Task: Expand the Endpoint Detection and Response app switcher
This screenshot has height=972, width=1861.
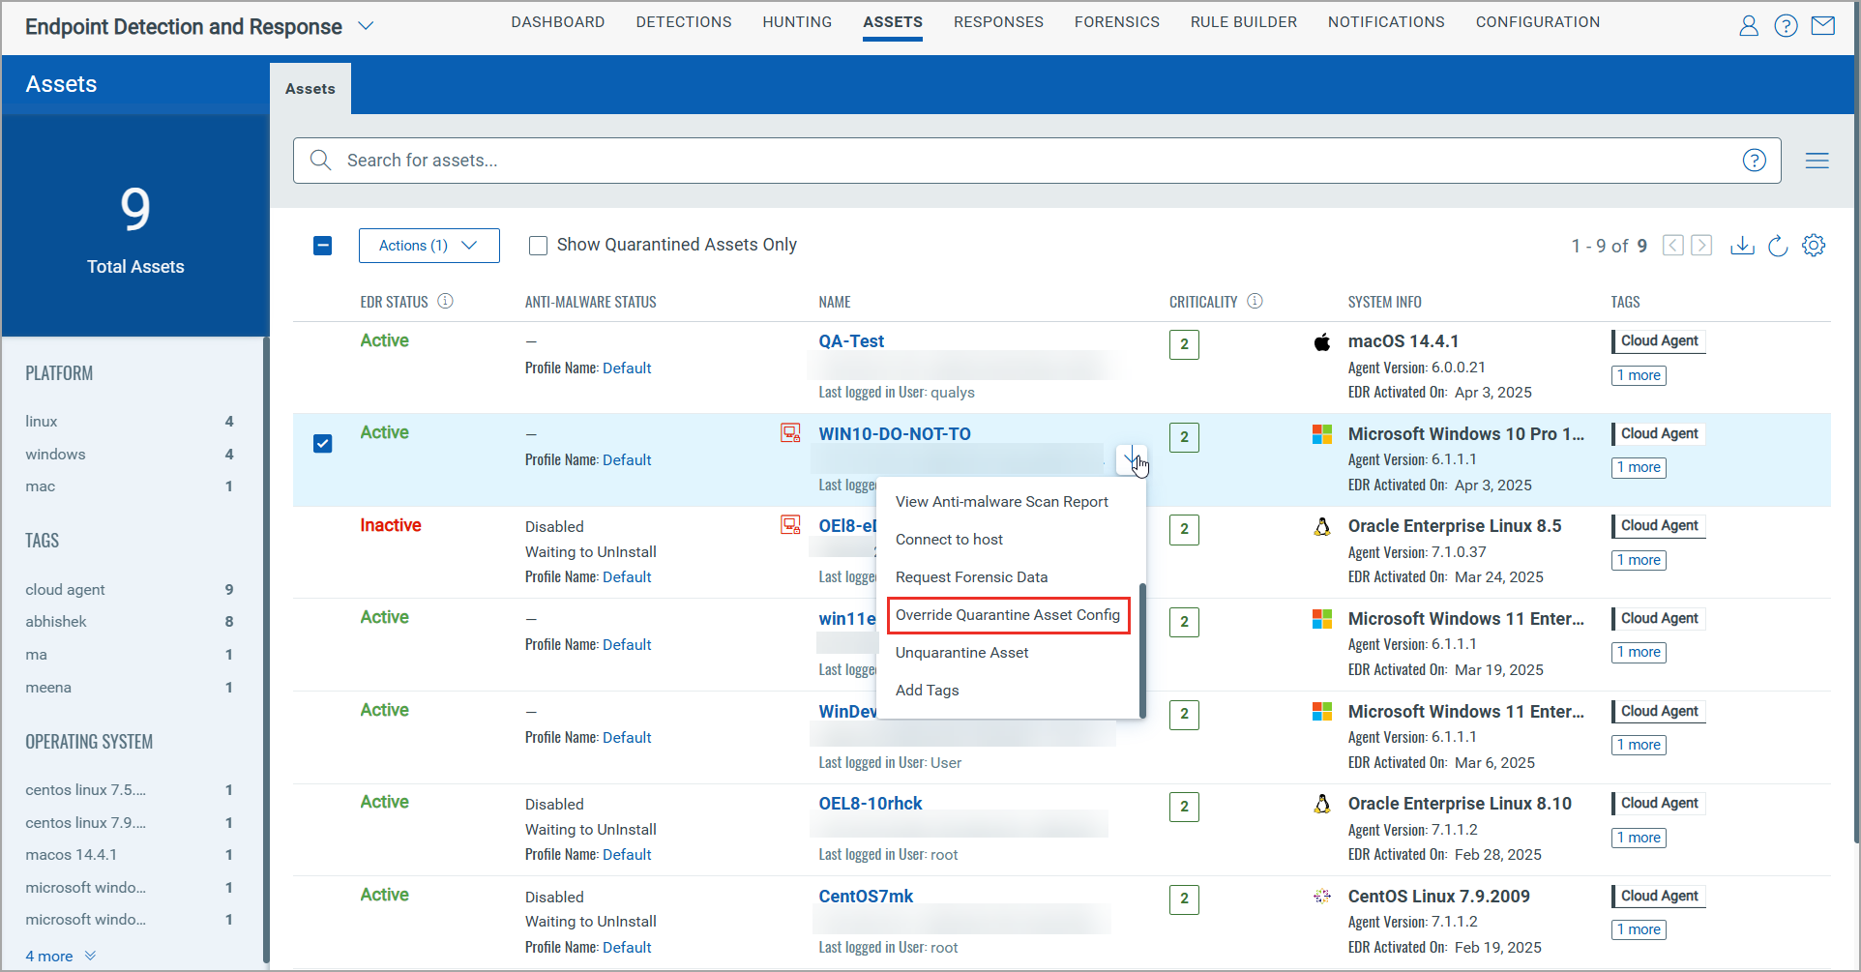Action: (x=366, y=26)
